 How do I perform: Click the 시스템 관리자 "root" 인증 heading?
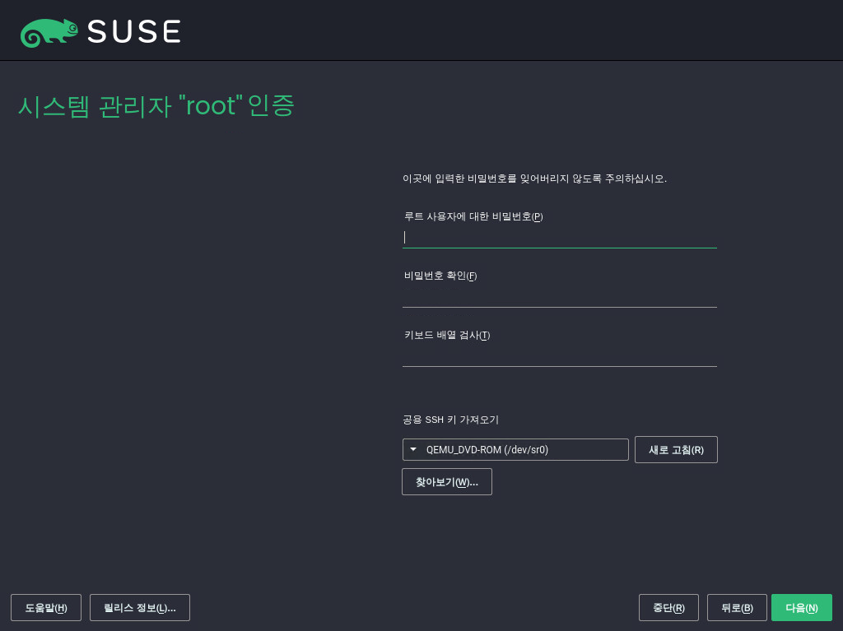point(156,106)
